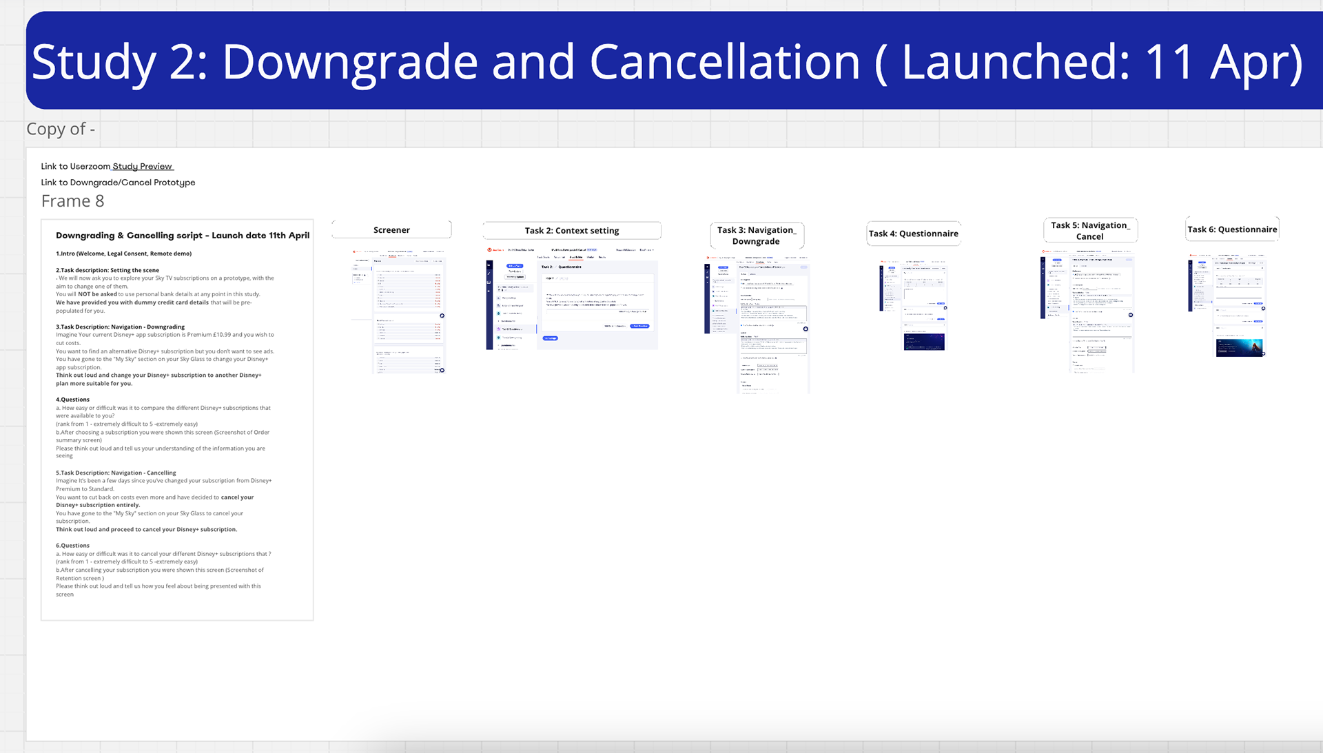Select the "Screener" label box
The width and height of the screenshot is (1323, 753).
[391, 229]
